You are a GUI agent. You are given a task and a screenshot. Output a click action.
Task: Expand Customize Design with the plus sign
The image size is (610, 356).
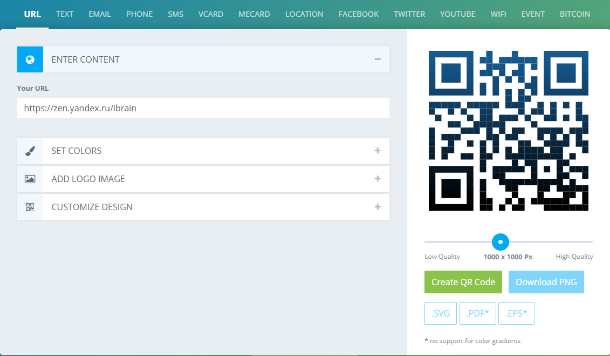(x=378, y=206)
